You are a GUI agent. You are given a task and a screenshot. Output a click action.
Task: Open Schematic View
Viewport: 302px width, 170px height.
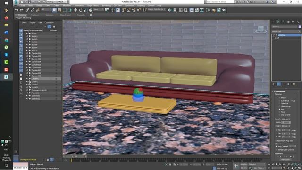click(202, 10)
